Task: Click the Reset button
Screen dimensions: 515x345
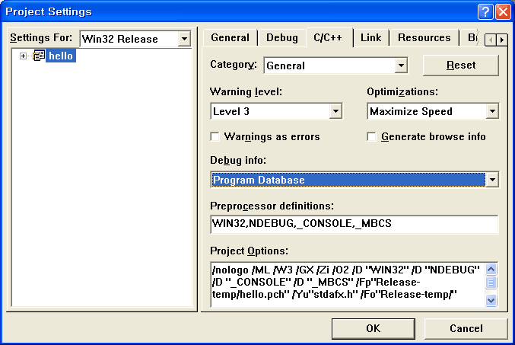Action: [460, 65]
